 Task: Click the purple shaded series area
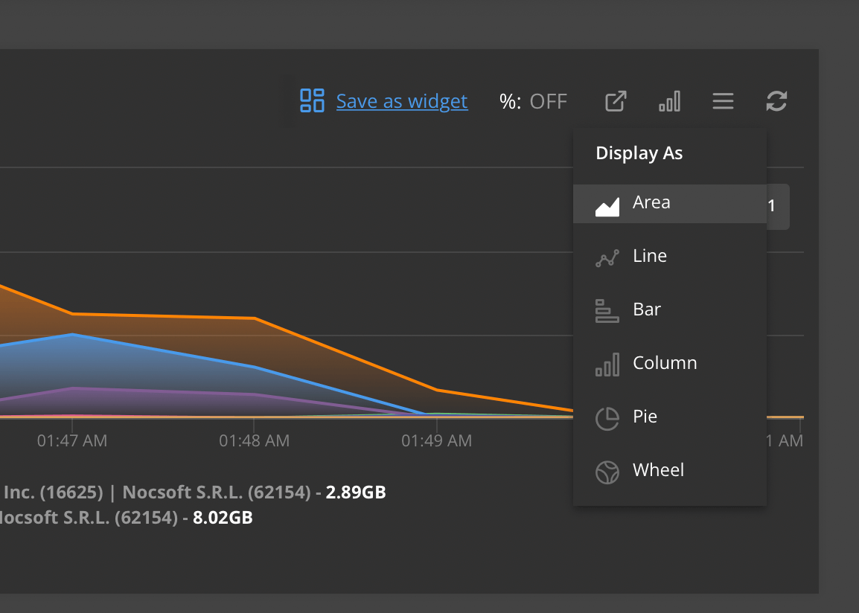pos(149,402)
